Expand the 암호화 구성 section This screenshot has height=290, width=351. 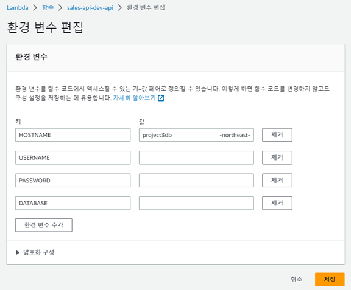pyautogui.click(x=35, y=252)
